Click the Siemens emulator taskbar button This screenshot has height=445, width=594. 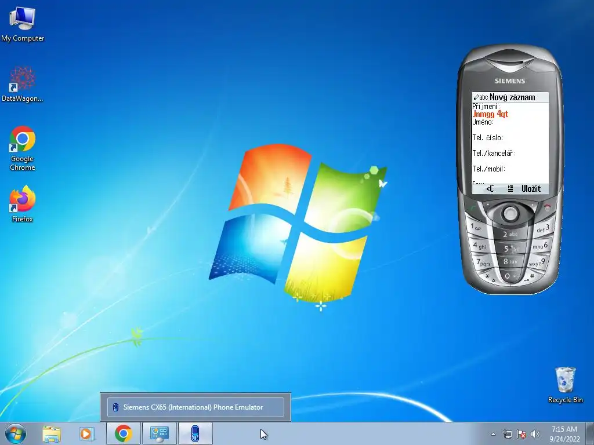[195, 433]
